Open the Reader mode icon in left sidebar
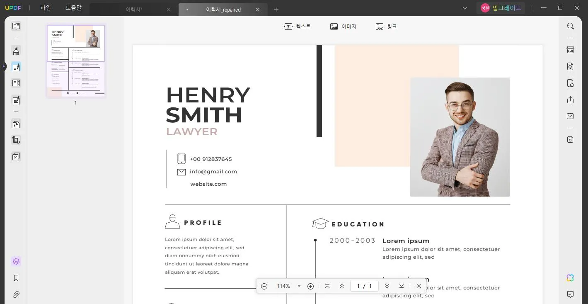 pos(16,26)
